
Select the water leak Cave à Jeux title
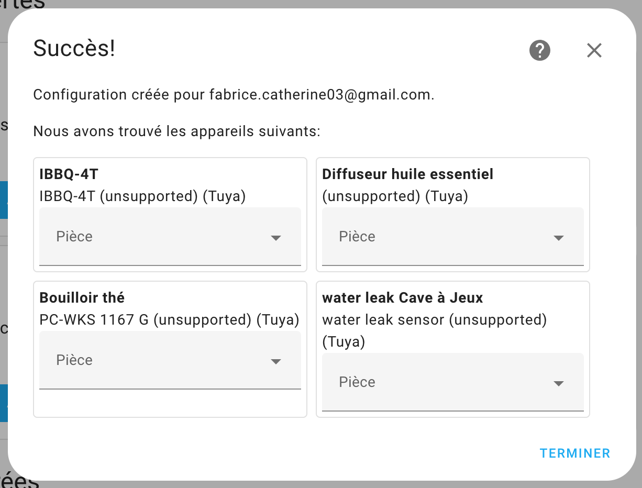[x=403, y=298]
